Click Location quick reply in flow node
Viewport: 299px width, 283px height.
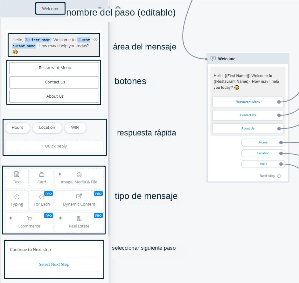[x=263, y=153]
